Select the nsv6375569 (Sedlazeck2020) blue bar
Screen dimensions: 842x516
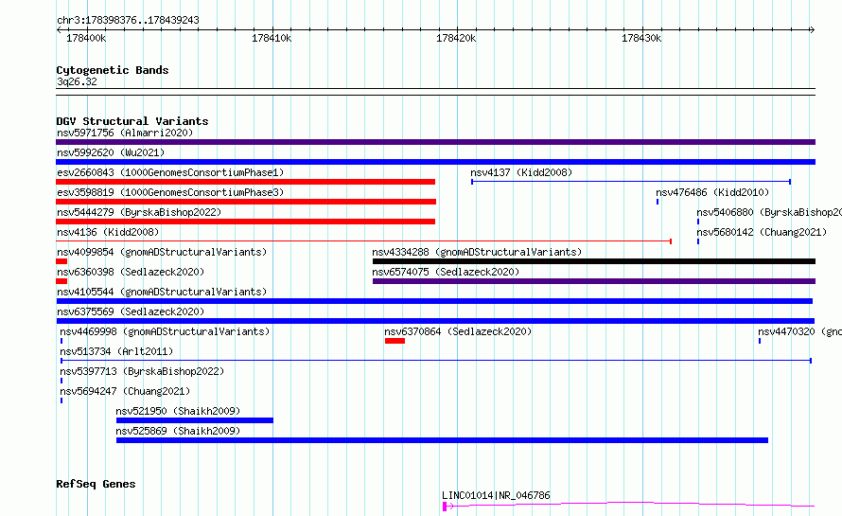(435, 321)
